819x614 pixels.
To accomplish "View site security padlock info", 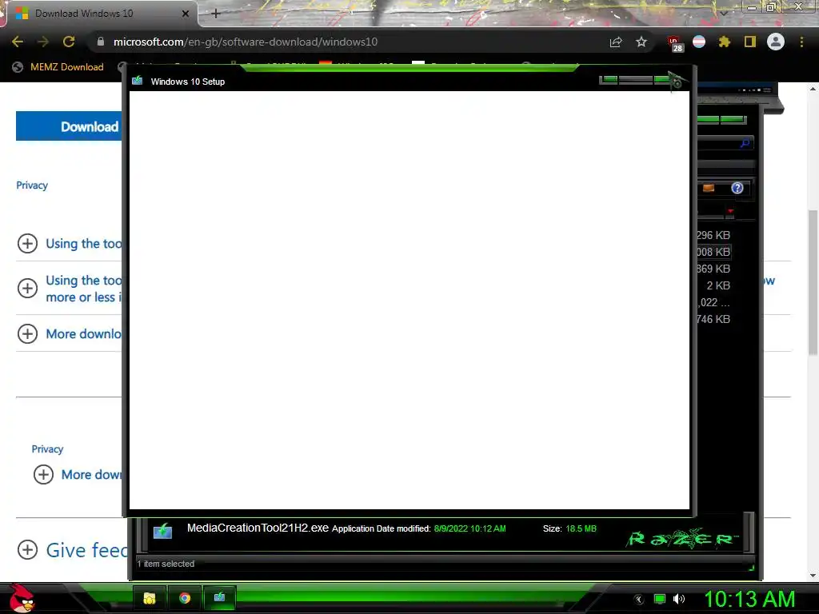I will [x=100, y=42].
